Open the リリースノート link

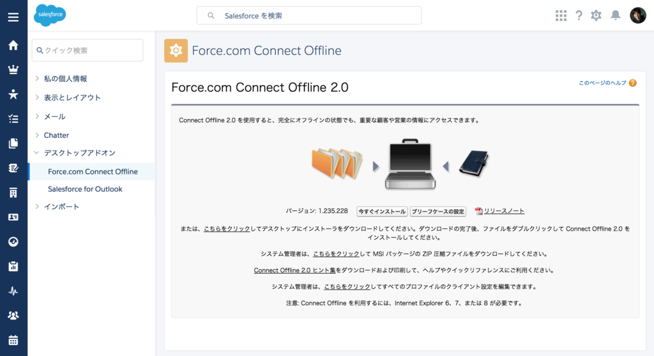(504, 211)
